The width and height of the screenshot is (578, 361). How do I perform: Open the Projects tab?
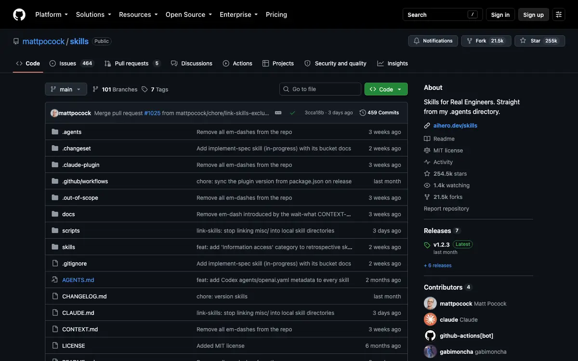278,64
